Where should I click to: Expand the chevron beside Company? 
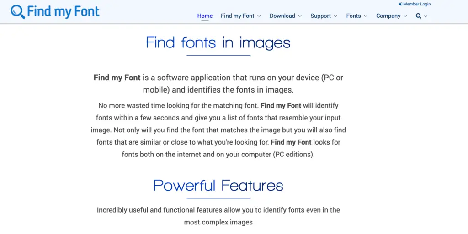click(405, 16)
